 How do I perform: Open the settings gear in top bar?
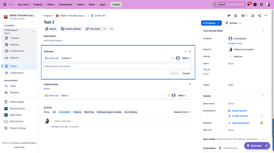click(261, 4)
